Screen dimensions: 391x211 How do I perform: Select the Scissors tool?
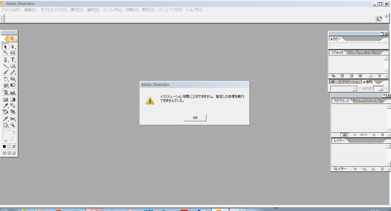tap(13, 119)
